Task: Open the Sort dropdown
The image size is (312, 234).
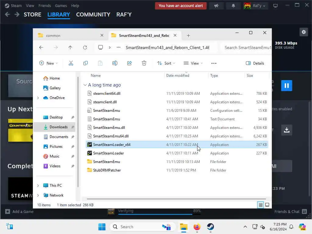Action: point(166,63)
